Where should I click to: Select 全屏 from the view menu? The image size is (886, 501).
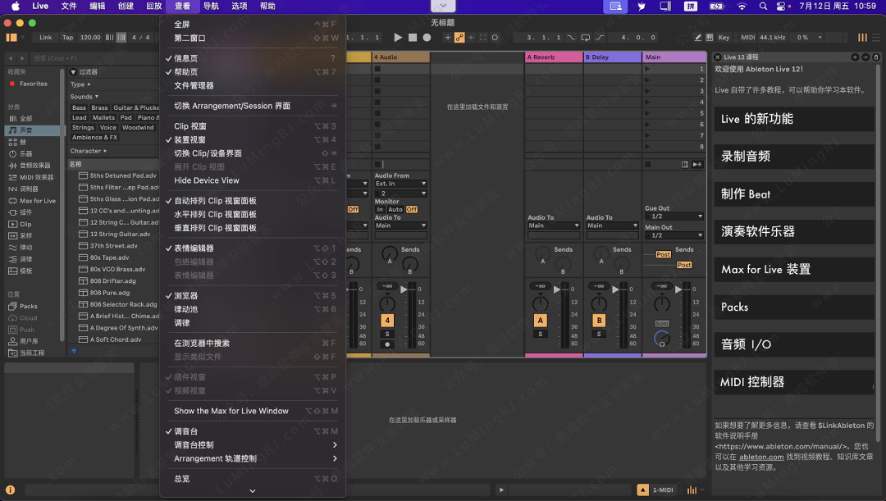point(181,25)
